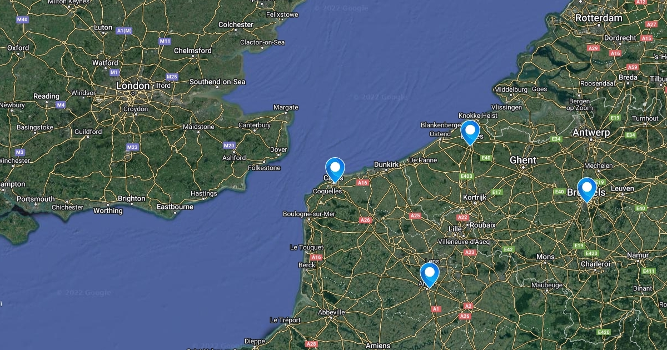Click the map pin over Calais
This screenshot has width=667, height=350.
[335, 169]
